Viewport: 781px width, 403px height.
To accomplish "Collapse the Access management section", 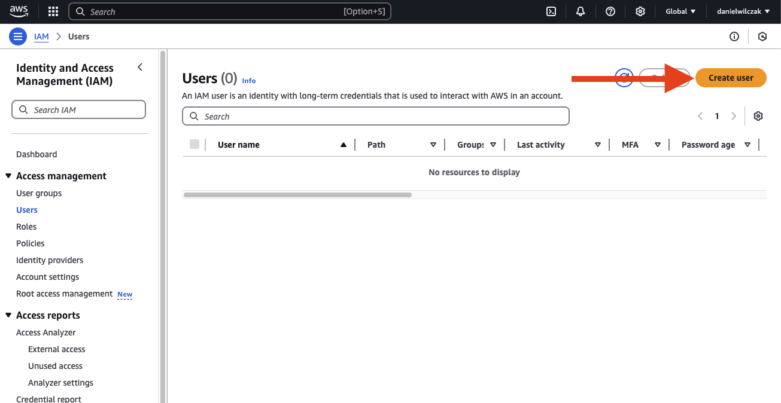I will [x=8, y=176].
